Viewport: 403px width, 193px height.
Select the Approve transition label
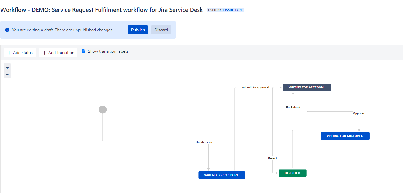tap(359, 113)
